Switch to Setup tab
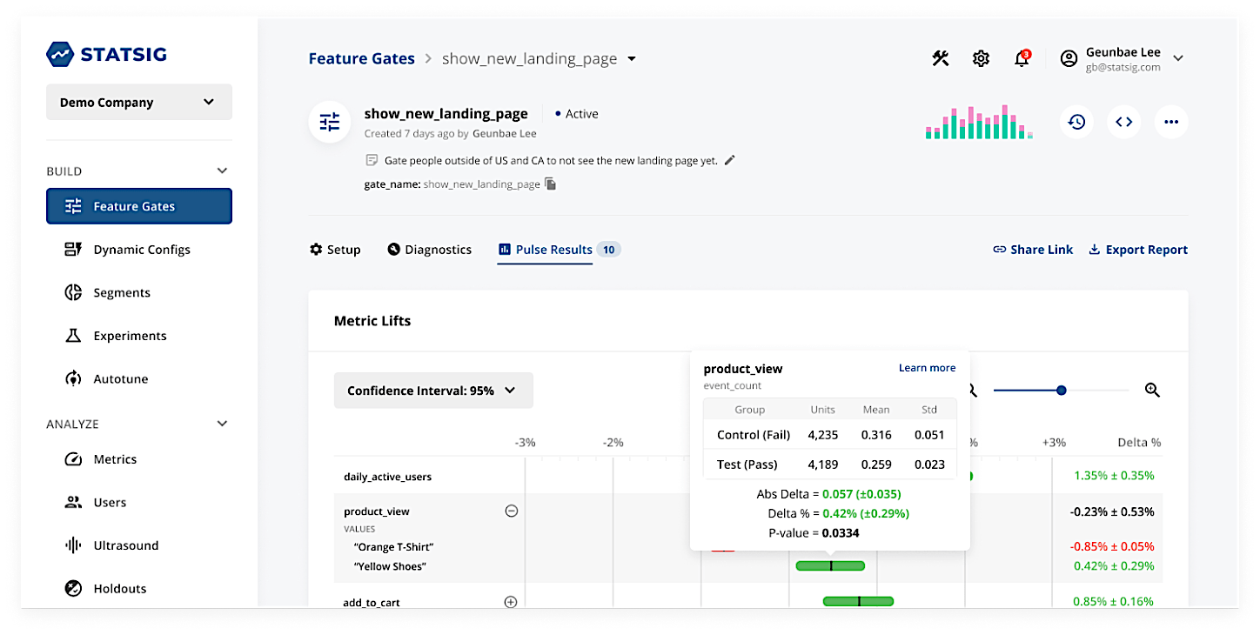This screenshot has width=1260, height=635. pyautogui.click(x=335, y=250)
